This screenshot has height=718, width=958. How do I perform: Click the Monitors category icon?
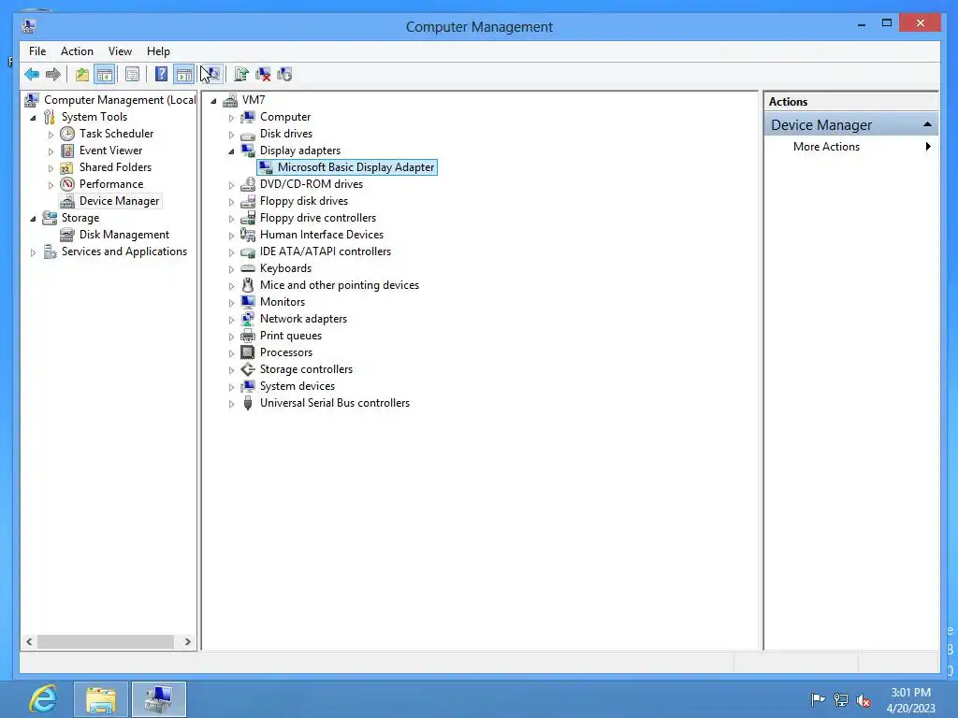[x=247, y=302]
